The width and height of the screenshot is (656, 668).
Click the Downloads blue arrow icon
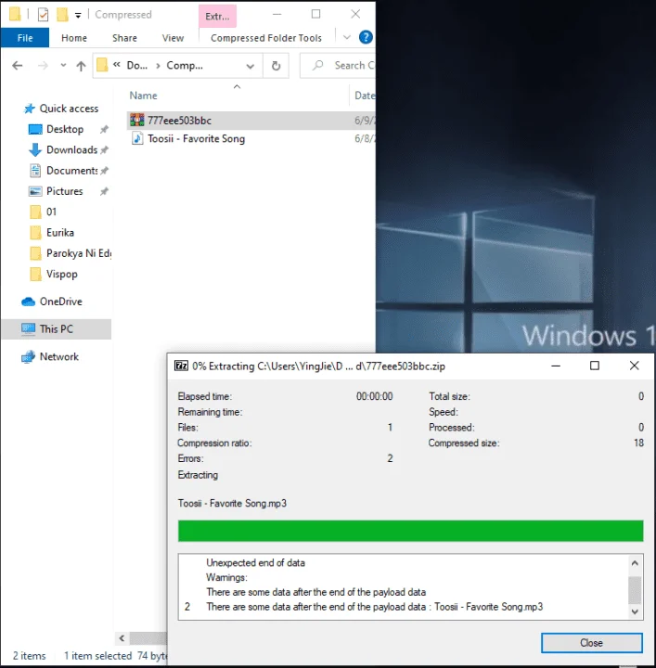(35, 150)
